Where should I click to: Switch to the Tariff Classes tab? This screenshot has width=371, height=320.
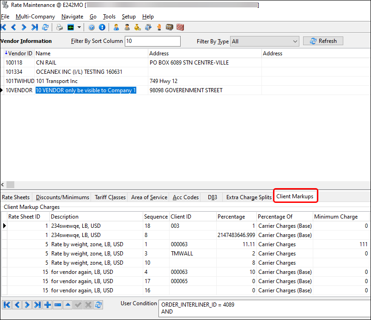coord(109,197)
